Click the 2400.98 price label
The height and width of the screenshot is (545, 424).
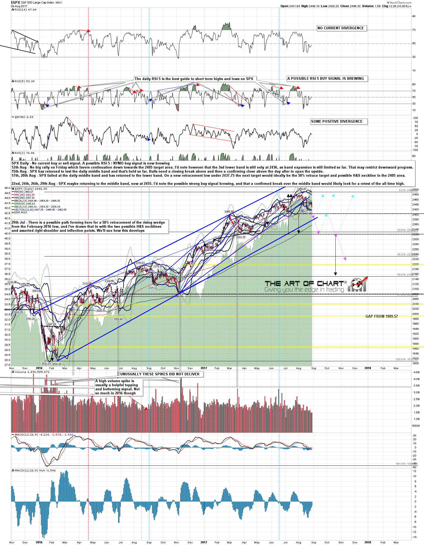pos(229,212)
